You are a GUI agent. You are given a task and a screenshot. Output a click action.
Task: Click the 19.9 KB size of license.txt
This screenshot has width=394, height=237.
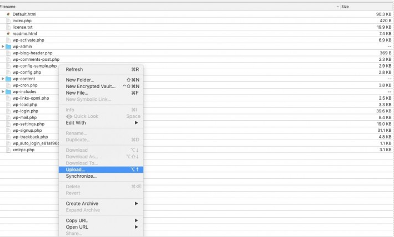tap(384, 27)
